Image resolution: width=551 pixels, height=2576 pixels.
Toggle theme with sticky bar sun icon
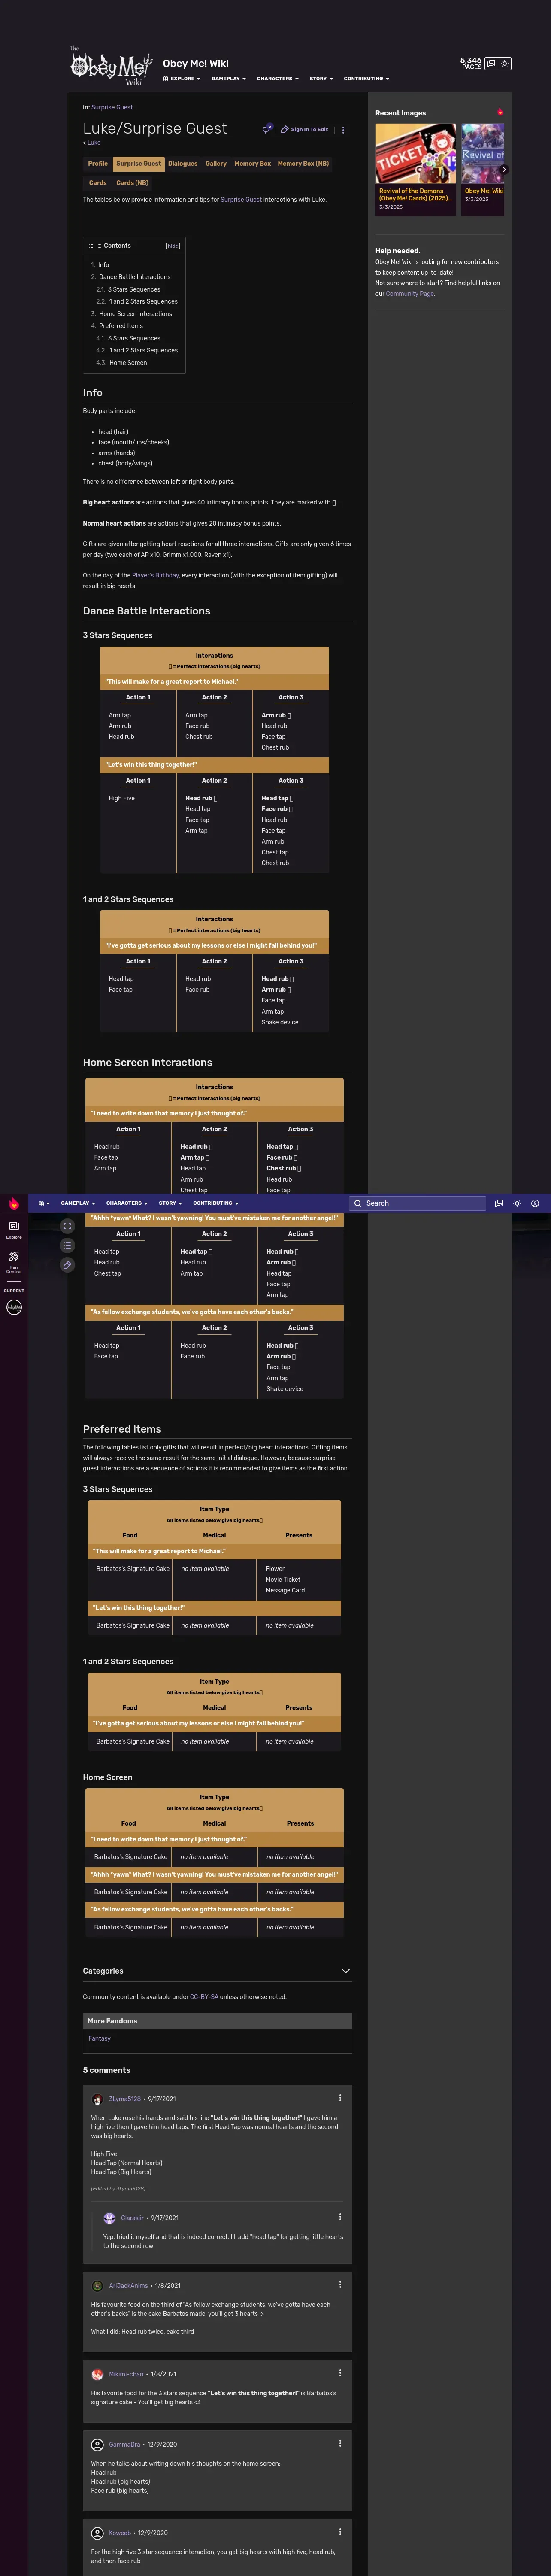[x=517, y=1203]
